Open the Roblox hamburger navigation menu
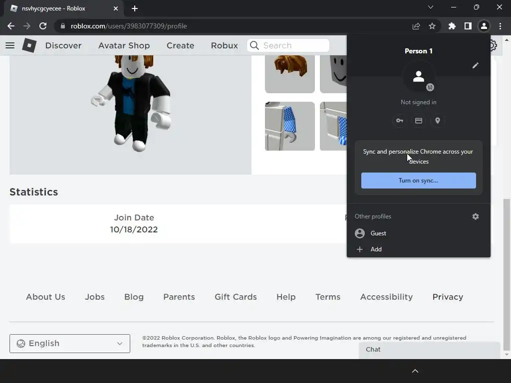Image resolution: width=511 pixels, height=383 pixels. tap(10, 45)
